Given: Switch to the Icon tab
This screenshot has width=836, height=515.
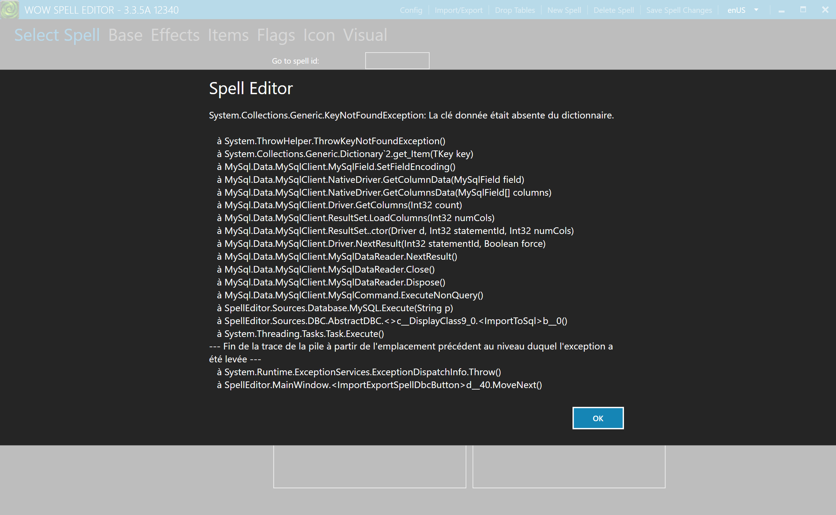Looking at the screenshot, I should pos(318,35).
